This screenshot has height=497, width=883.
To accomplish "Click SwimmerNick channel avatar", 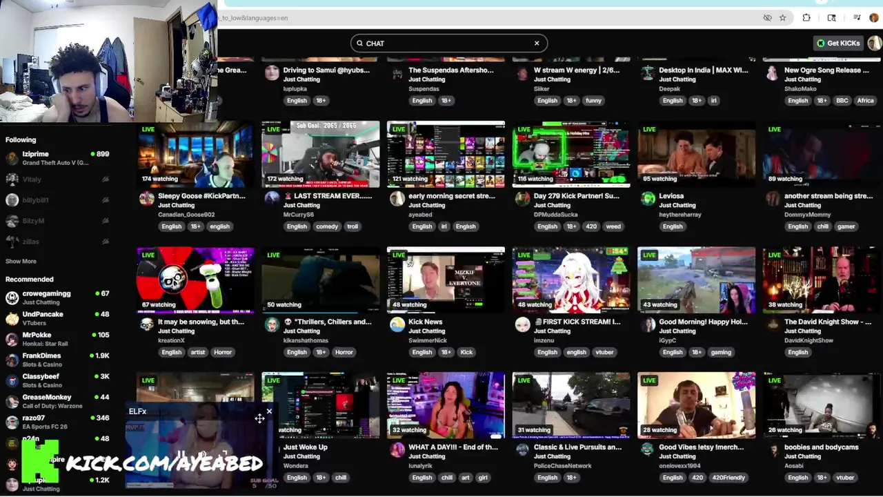I will (397, 324).
